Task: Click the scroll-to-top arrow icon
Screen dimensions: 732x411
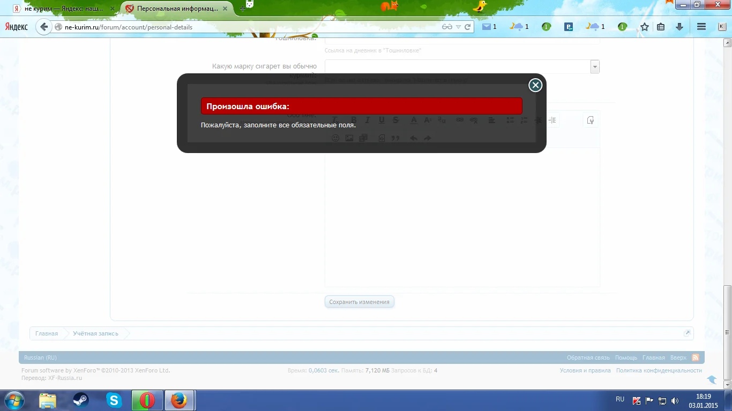Action: coord(712,379)
